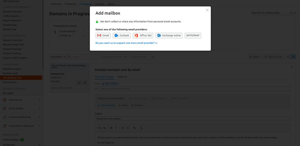
Task: Click the trash icon for menupix.com
Action: click(85, 82)
